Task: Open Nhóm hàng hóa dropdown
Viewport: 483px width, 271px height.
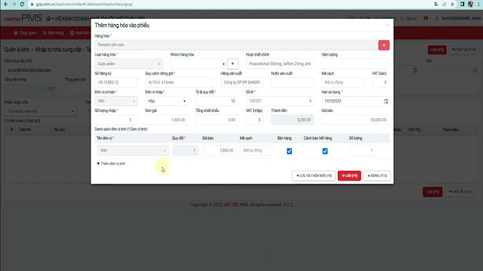Action: click(x=199, y=64)
